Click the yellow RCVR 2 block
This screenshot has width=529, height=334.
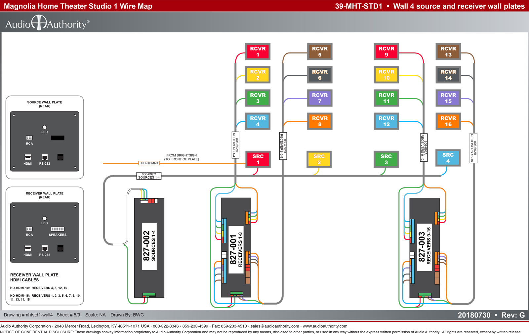tap(258, 75)
